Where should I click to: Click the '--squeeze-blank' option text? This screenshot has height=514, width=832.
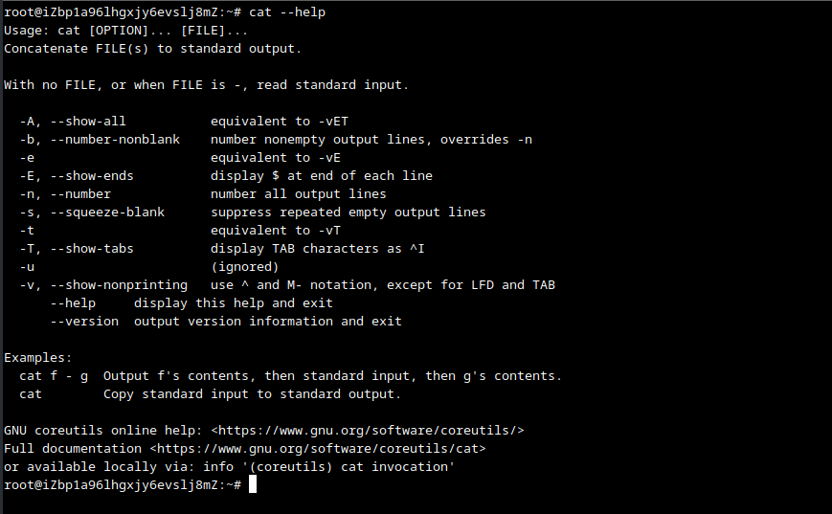point(107,212)
